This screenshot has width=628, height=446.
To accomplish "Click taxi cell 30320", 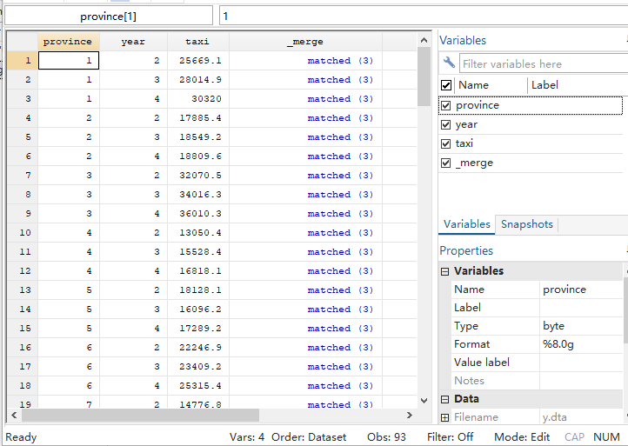I will coord(198,99).
